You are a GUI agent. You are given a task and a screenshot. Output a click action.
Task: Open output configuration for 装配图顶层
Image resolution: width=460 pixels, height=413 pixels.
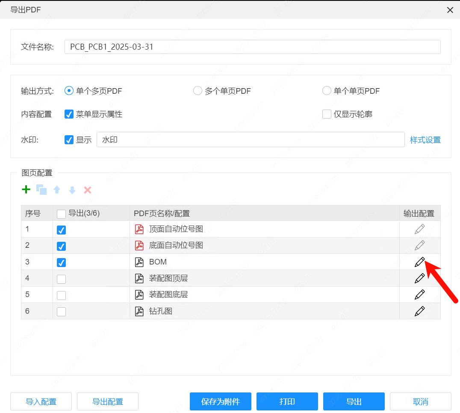tap(419, 278)
